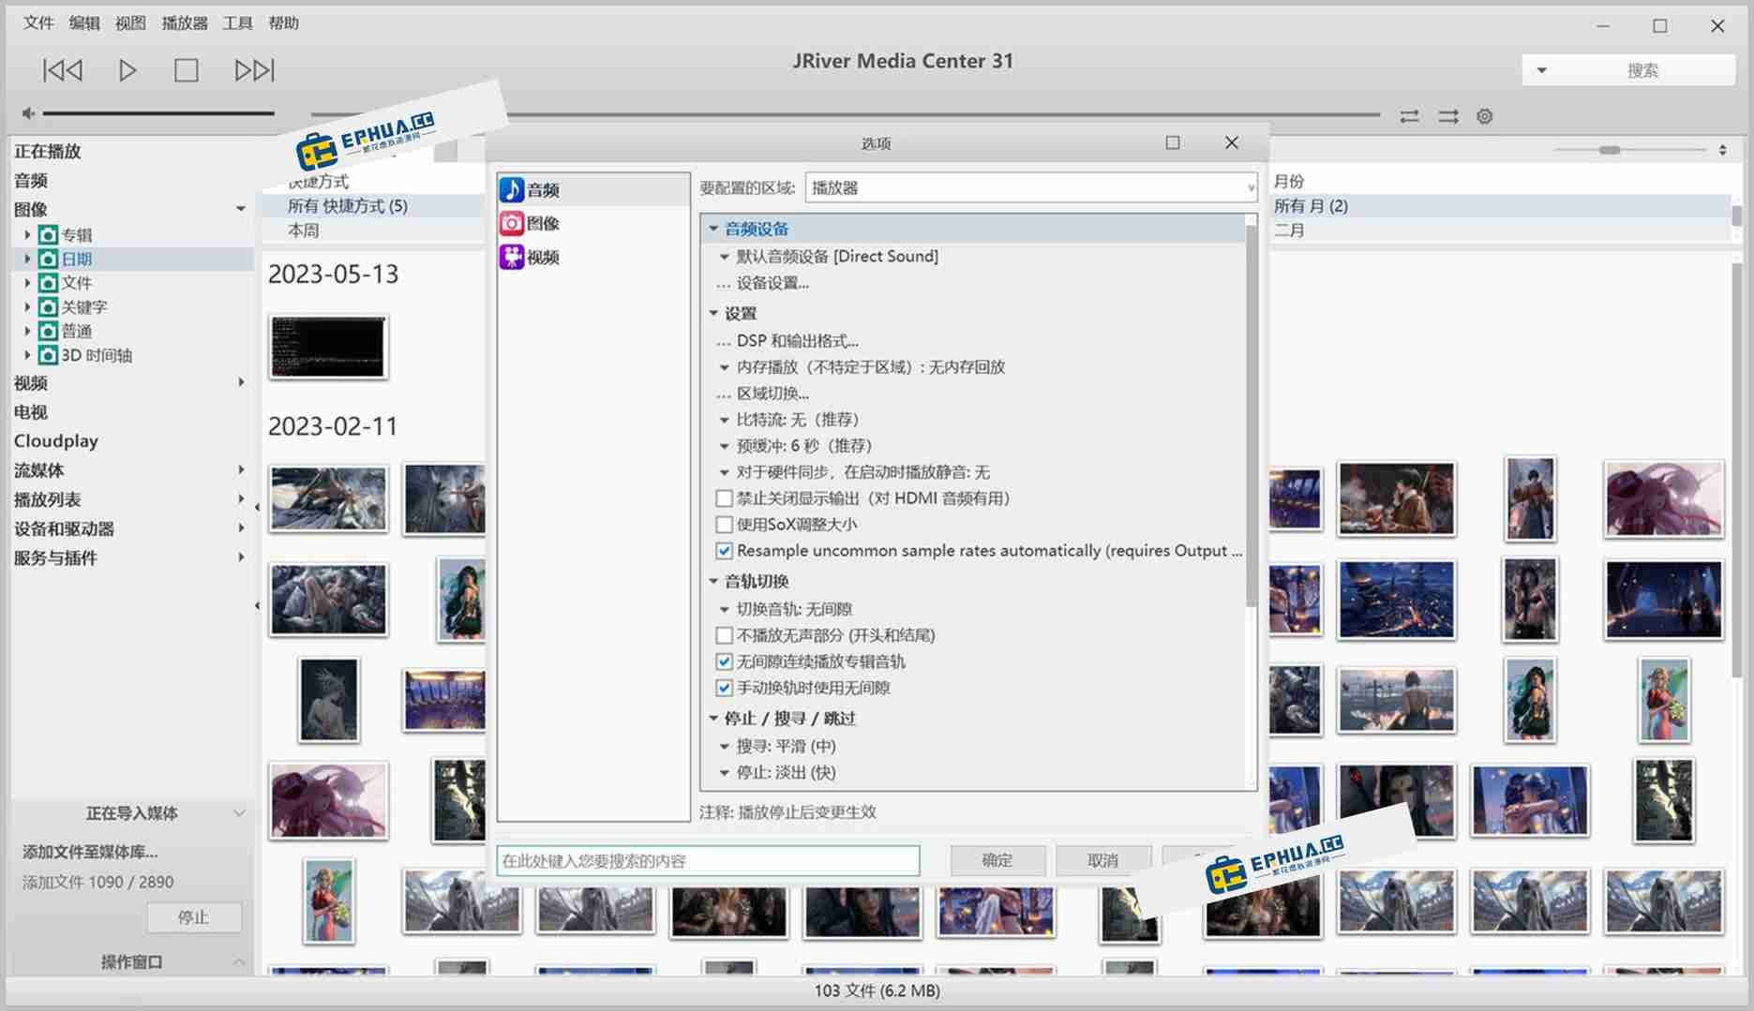1754x1011 pixels.
Task: Open the 2023-05-13 thumbnail image
Action: (328, 347)
